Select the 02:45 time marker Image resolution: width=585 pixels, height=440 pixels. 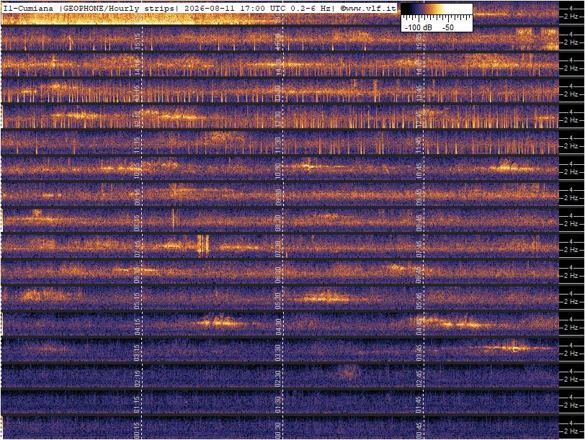420,379
